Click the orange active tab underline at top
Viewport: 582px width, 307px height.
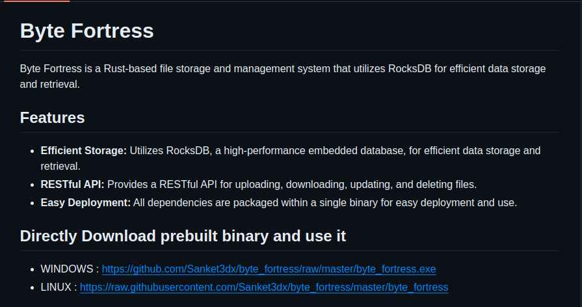pyautogui.click(x=35, y=1)
